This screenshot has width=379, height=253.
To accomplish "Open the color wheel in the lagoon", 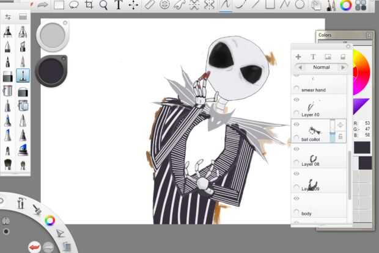I will [50, 220].
